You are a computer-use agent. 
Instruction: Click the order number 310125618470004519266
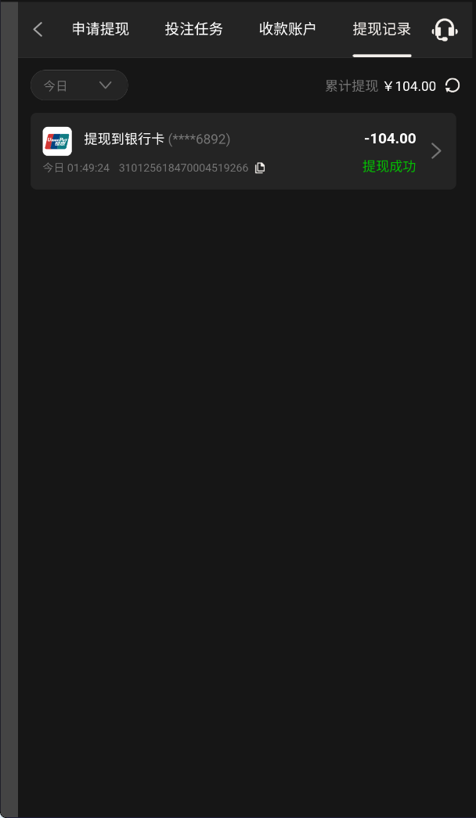(x=183, y=168)
